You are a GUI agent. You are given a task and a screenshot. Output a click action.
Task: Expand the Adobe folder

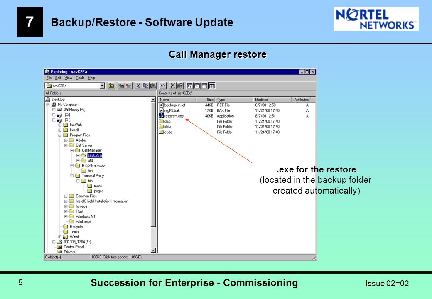pos(66,140)
